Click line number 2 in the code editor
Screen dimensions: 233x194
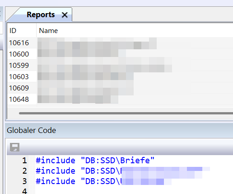click(x=25, y=171)
